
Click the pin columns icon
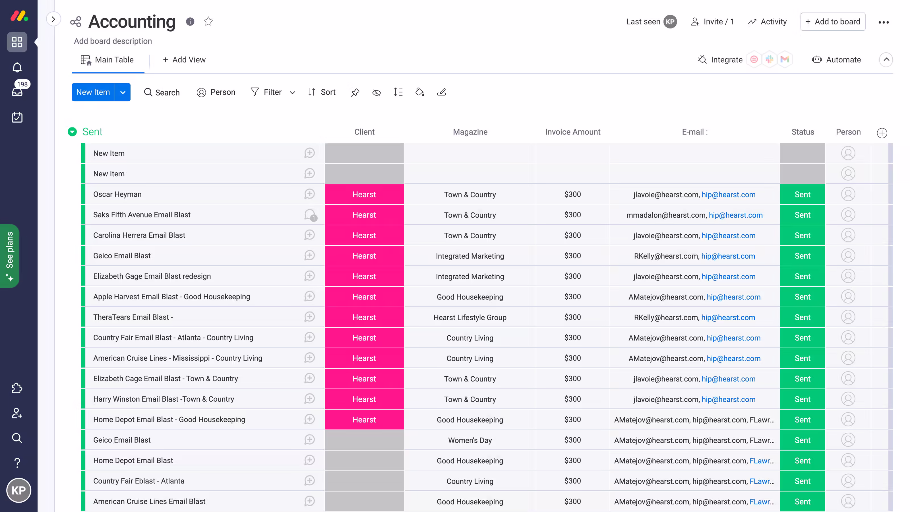pyautogui.click(x=355, y=92)
